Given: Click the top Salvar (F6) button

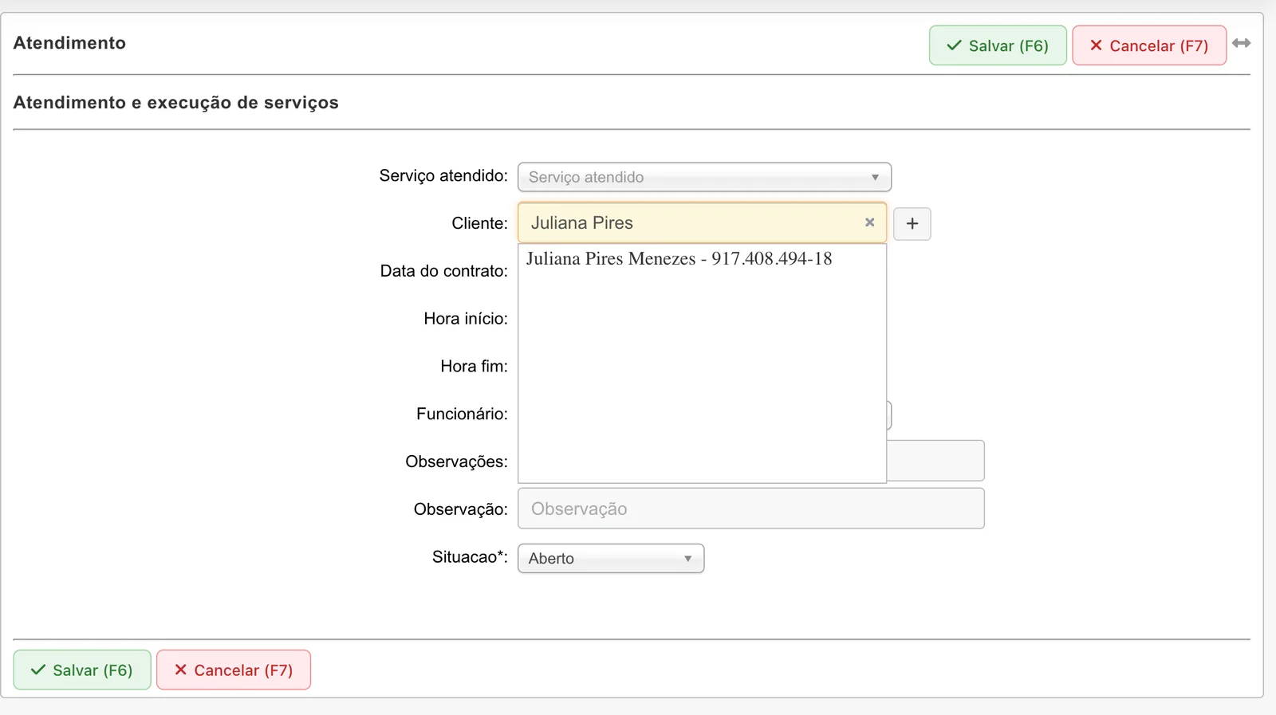Looking at the screenshot, I should click(998, 45).
